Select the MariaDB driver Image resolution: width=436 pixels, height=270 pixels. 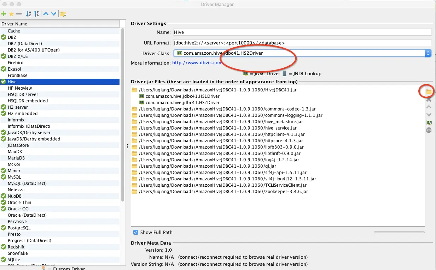tap(60, 158)
